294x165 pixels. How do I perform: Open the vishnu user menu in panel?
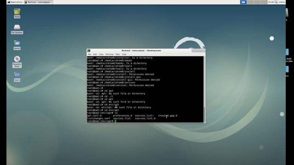(x=282, y=2)
